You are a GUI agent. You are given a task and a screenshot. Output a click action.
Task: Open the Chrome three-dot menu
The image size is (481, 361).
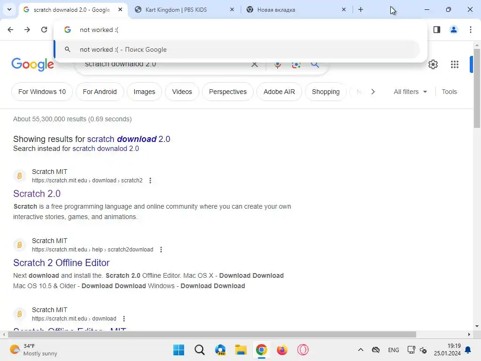coord(471,30)
